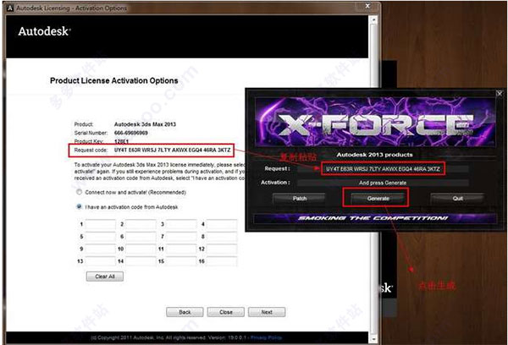Click the Autodesk Licensing window title icon

(10, 8)
